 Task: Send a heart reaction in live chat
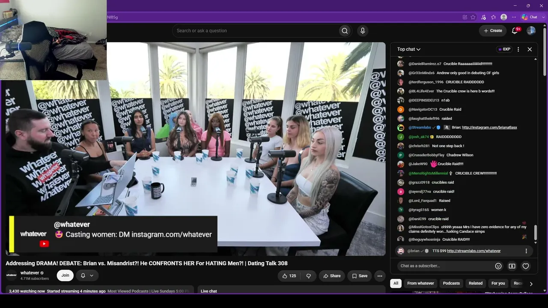(526, 266)
